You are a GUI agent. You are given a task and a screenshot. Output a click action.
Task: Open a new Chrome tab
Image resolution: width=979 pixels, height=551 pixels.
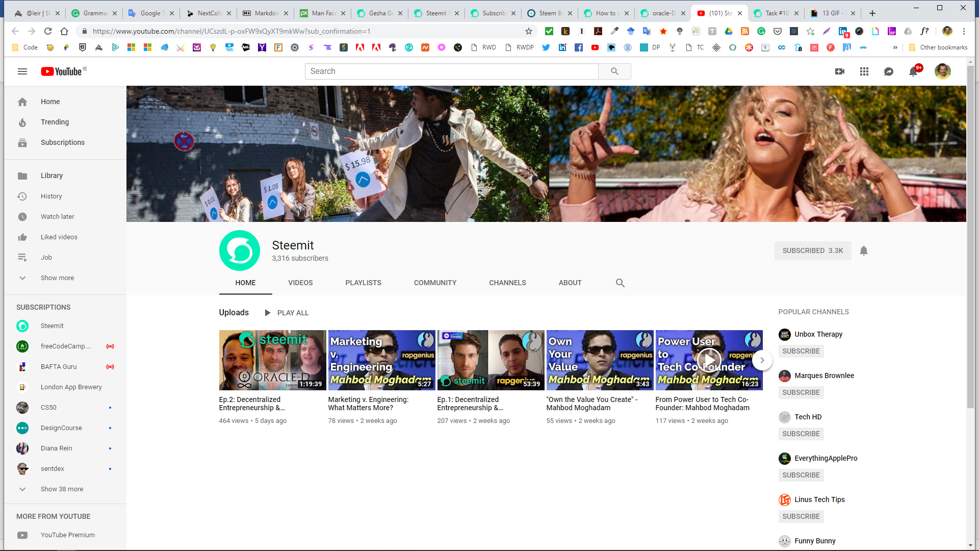(x=872, y=13)
